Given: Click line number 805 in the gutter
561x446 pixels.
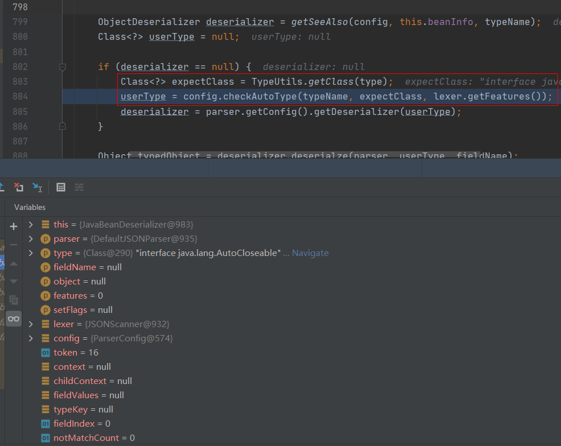Looking at the screenshot, I should pos(20,111).
